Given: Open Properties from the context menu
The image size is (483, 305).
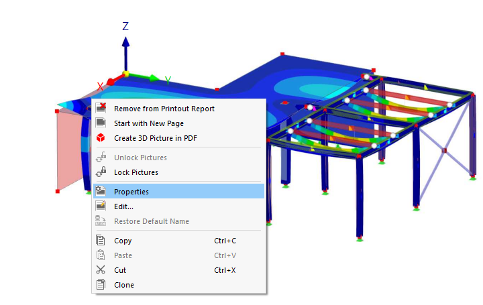Looking at the screenshot, I should tap(178, 192).
